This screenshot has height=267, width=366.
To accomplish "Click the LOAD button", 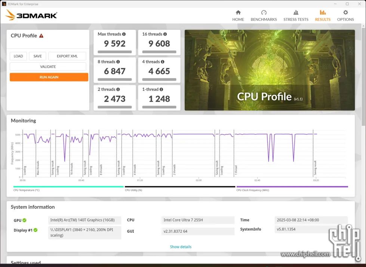I will [x=18, y=56].
